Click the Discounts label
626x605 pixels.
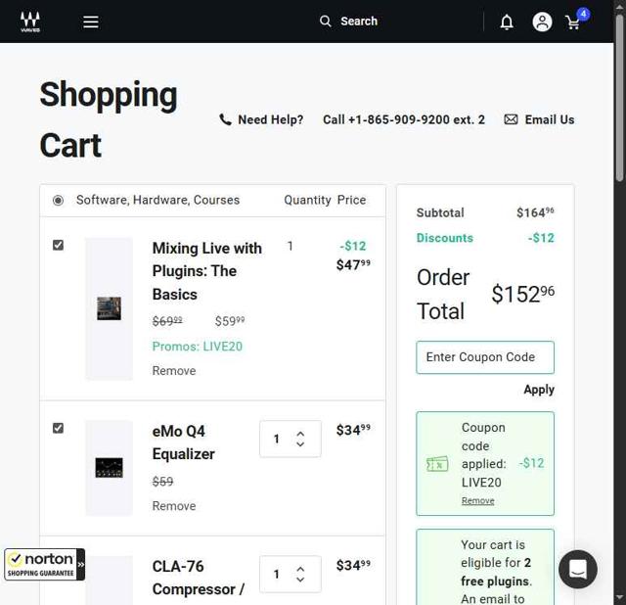(x=445, y=238)
